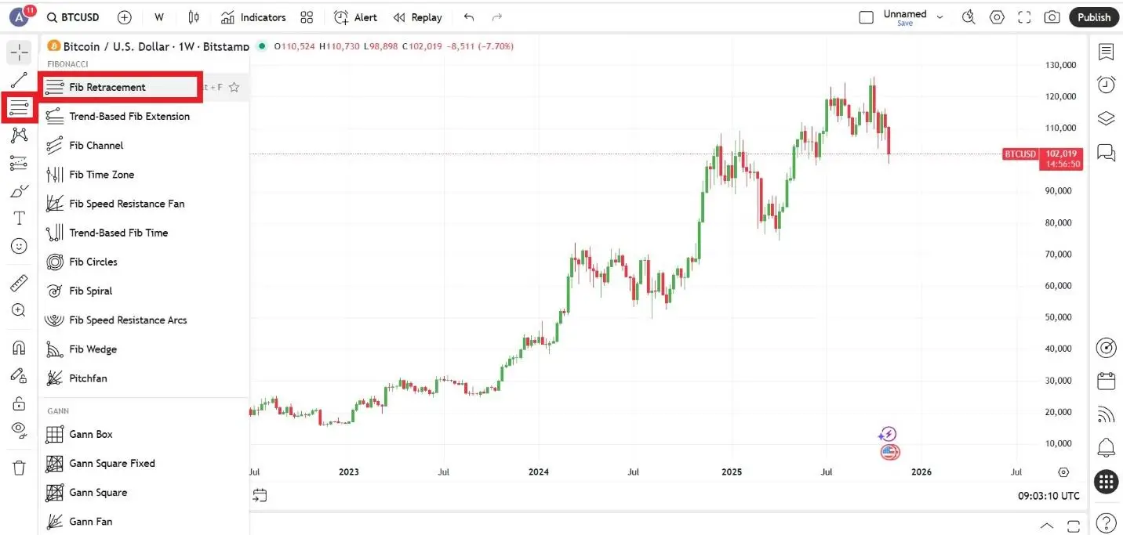Select the ruler measure tool
Image resolution: width=1123 pixels, height=535 pixels.
(19, 283)
